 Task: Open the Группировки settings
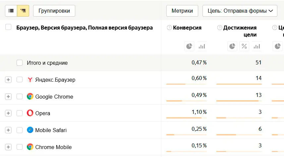pos(54,11)
